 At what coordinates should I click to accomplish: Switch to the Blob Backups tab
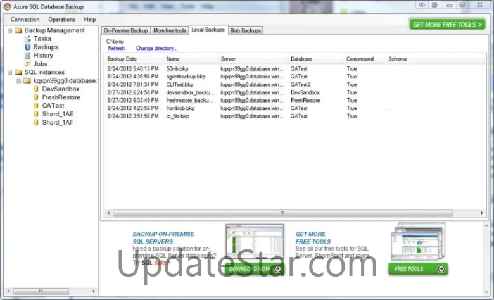246,30
